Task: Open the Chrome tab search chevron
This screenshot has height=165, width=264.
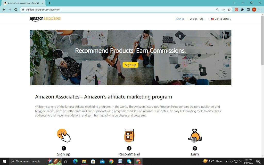Action: pos(234,3)
